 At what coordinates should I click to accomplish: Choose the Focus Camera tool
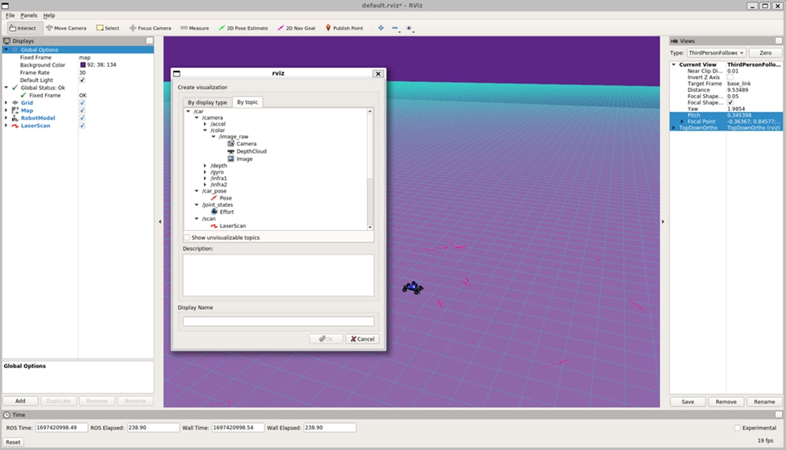(150, 28)
